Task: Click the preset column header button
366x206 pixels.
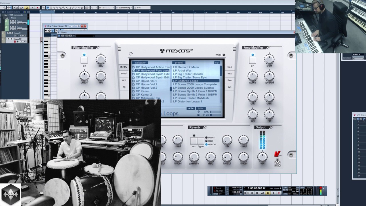Action: point(179,63)
